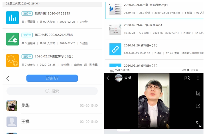Screen dimensions: 206x136
Task: Click timestamp 2020-02-26 07:52:48
Action: coord(166,33)
